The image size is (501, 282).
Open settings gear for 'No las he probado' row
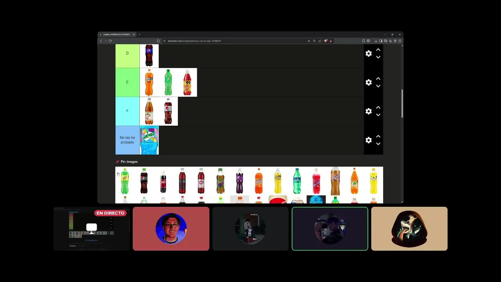pyautogui.click(x=368, y=140)
